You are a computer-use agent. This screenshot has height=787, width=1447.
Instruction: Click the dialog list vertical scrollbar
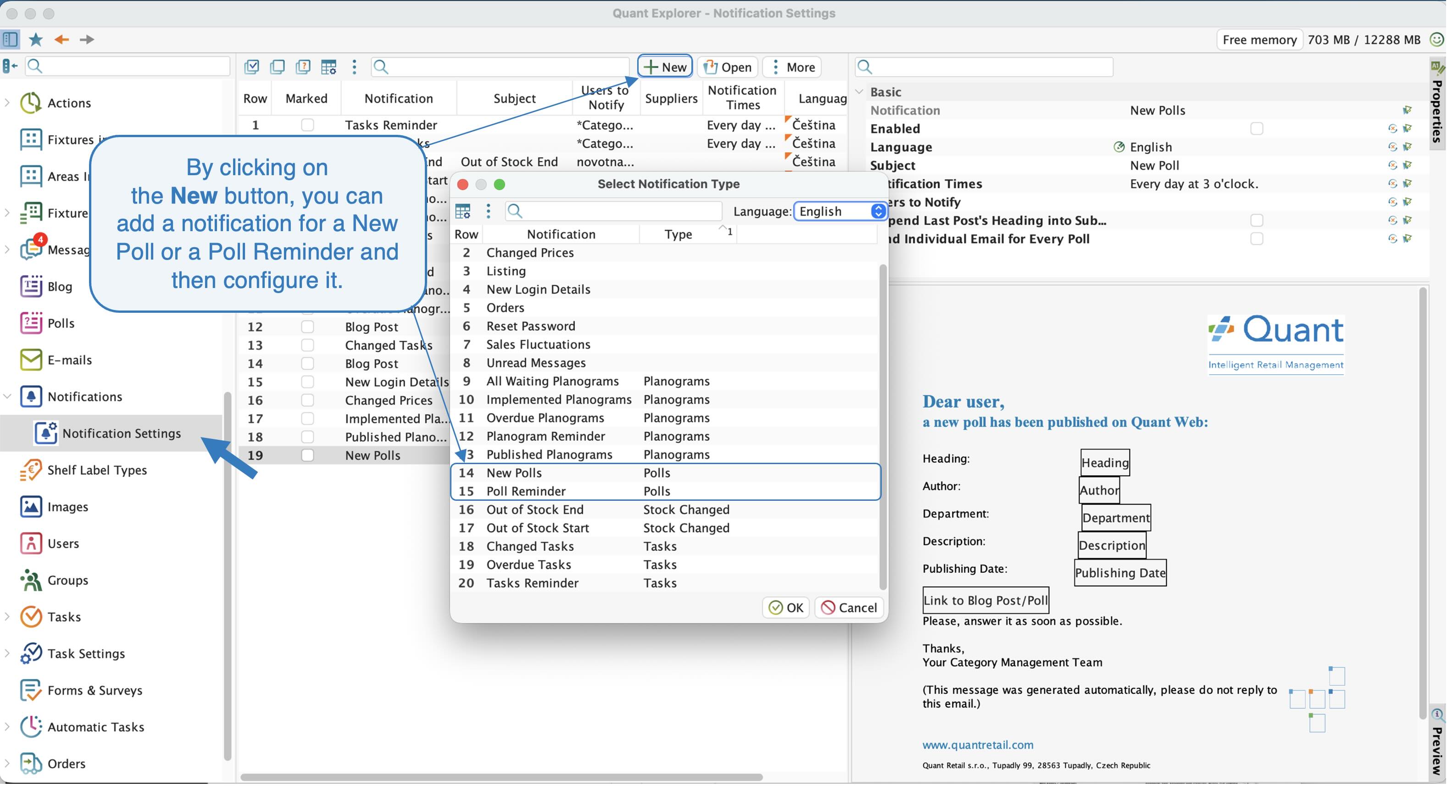pos(883,427)
